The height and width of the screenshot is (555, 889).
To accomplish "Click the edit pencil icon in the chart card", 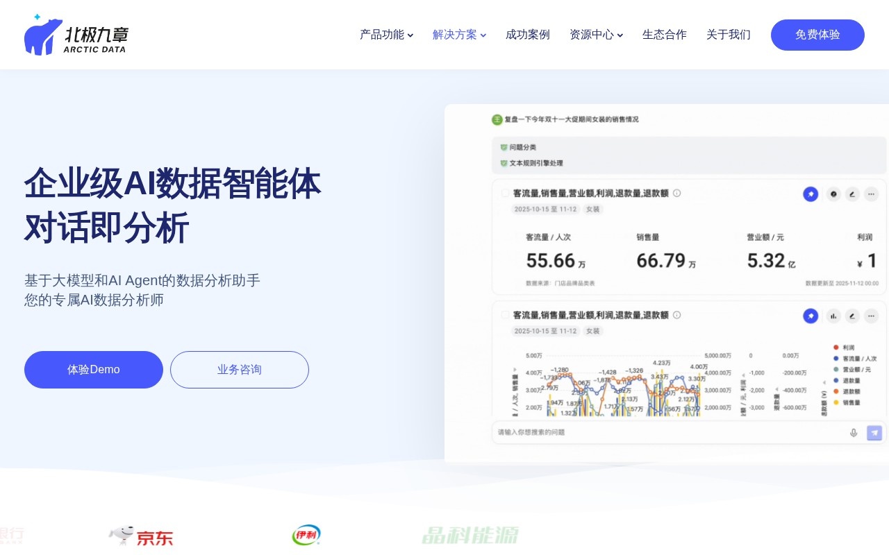I will [852, 316].
